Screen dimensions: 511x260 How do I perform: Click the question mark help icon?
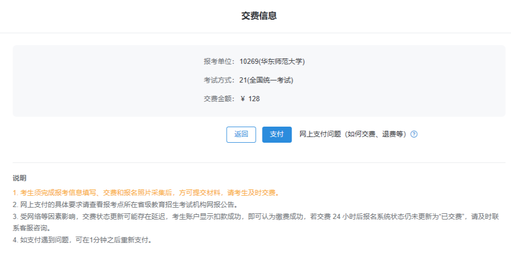coord(414,134)
